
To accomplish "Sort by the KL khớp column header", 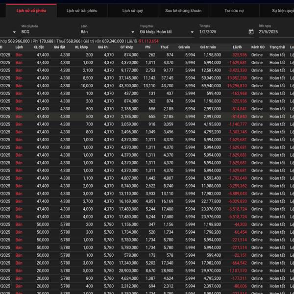I will tap(81, 47).
